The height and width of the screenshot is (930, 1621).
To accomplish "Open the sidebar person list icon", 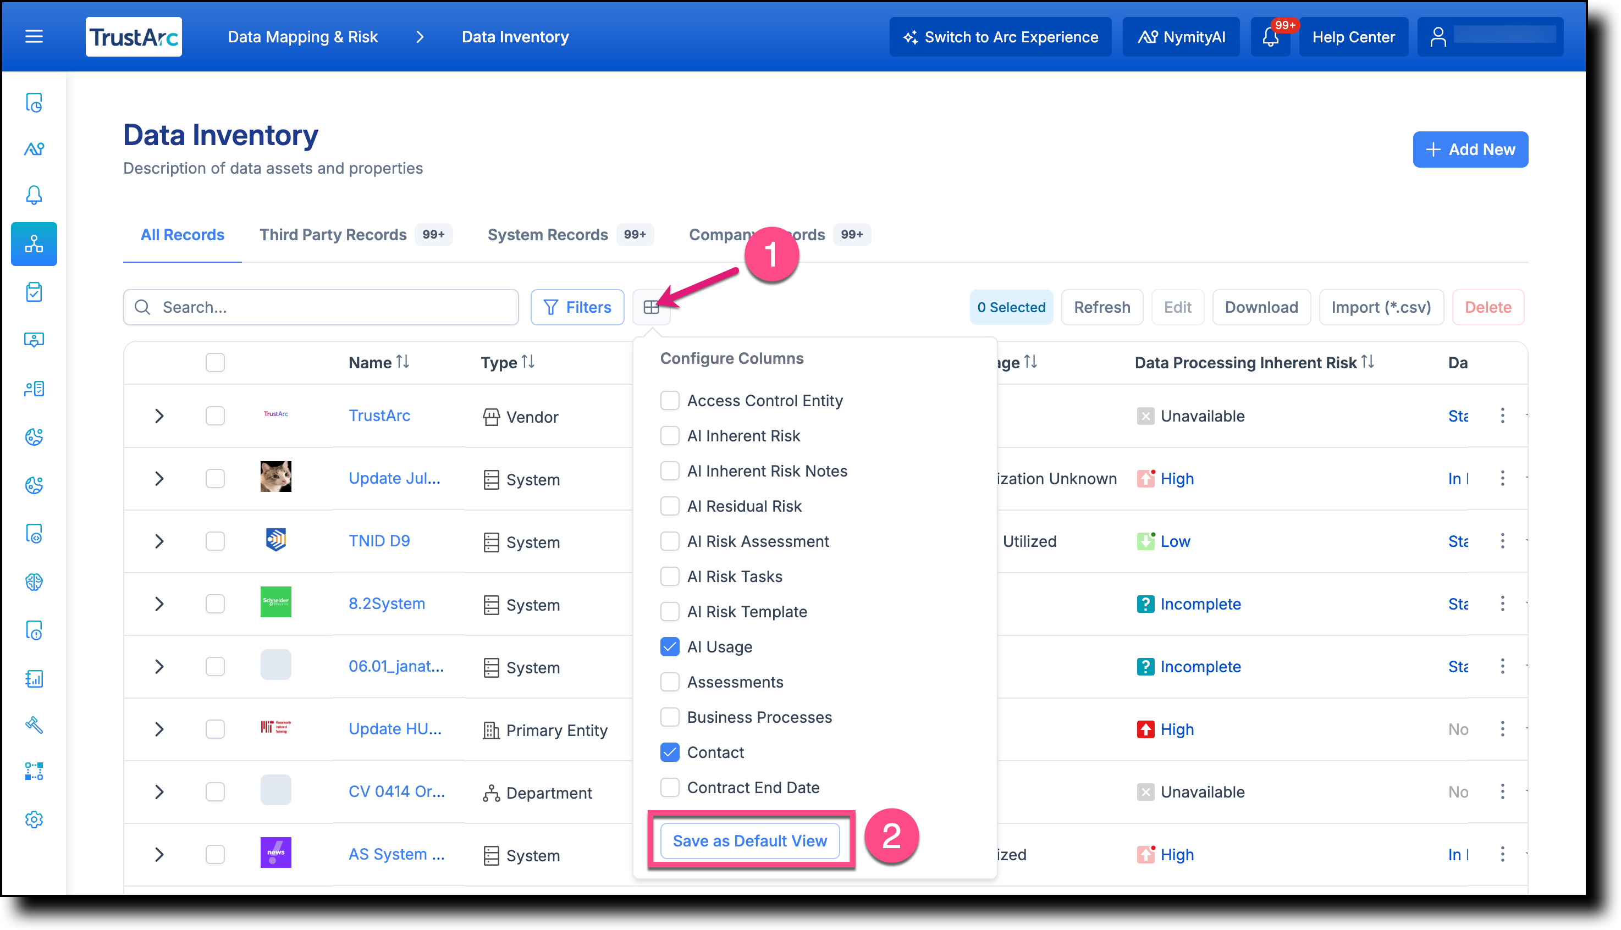I will 34,389.
